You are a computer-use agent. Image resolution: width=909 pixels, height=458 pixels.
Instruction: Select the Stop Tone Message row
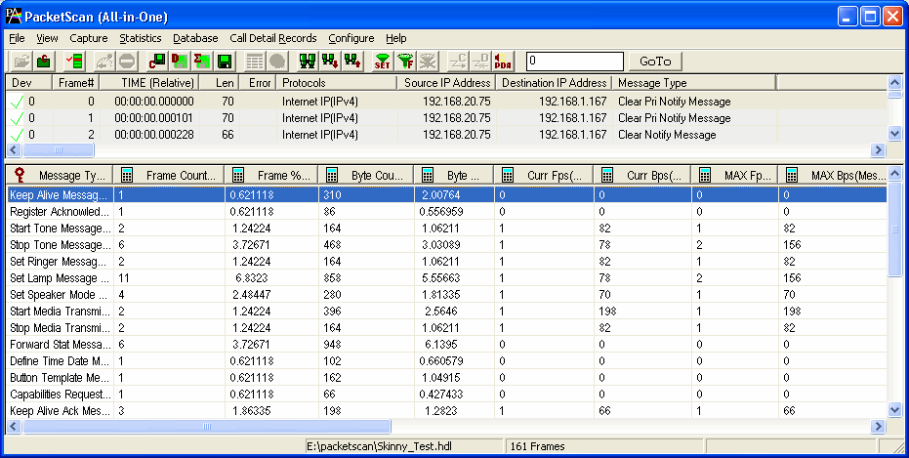coord(446,245)
